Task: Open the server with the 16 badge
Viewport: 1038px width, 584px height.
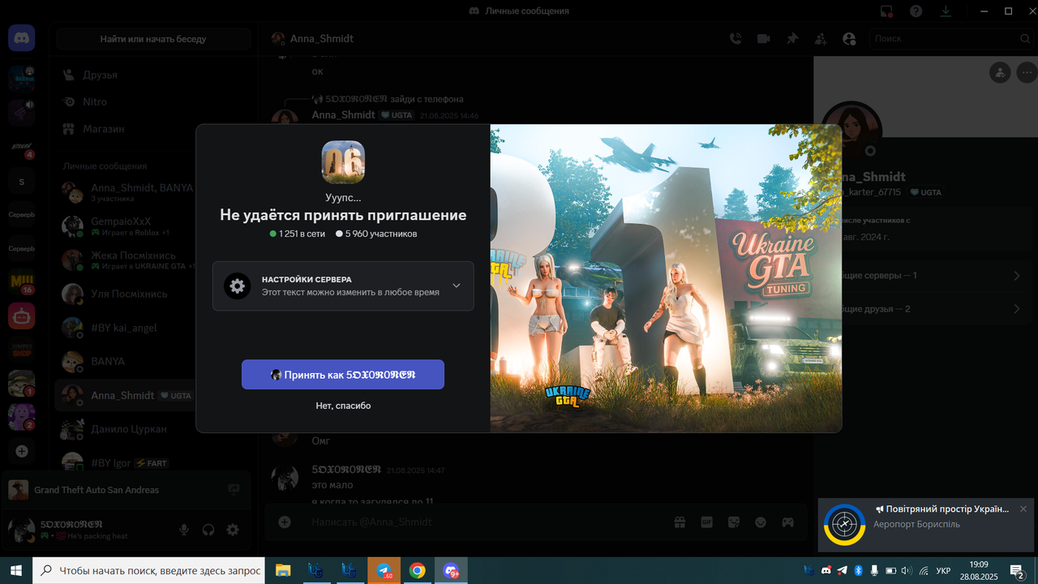Action: [21, 281]
